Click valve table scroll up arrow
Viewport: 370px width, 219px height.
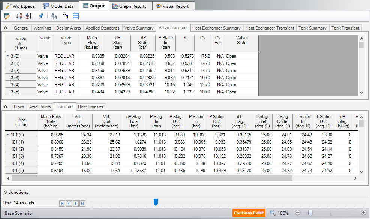click(x=361, y=39)
